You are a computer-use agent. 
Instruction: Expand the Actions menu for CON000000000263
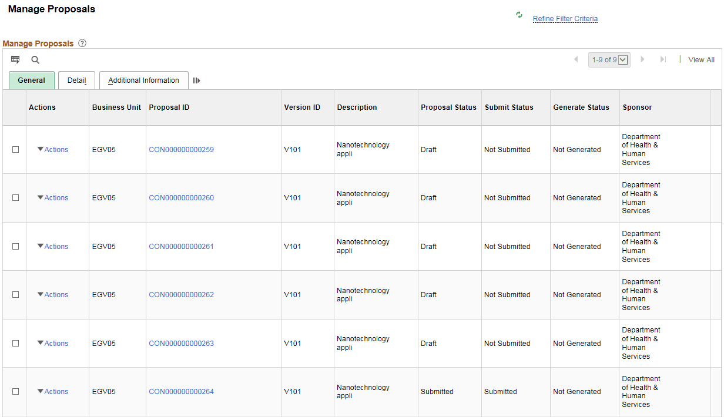52,343
